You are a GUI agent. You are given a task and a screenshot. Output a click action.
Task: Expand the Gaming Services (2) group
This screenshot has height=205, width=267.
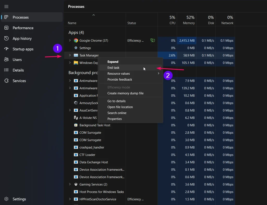(x=70, y=184)
